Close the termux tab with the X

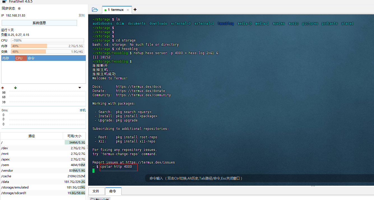tap(128, 10)
